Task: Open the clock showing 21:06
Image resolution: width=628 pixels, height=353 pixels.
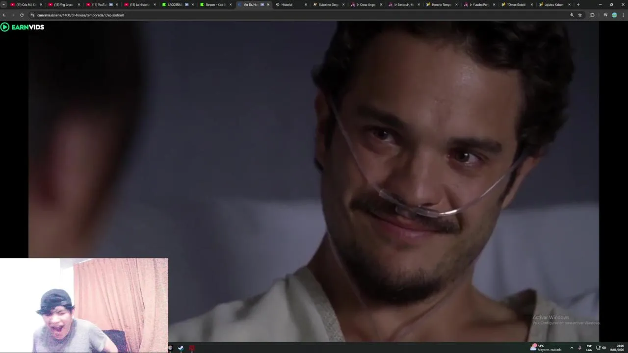Action: (617, 348)
